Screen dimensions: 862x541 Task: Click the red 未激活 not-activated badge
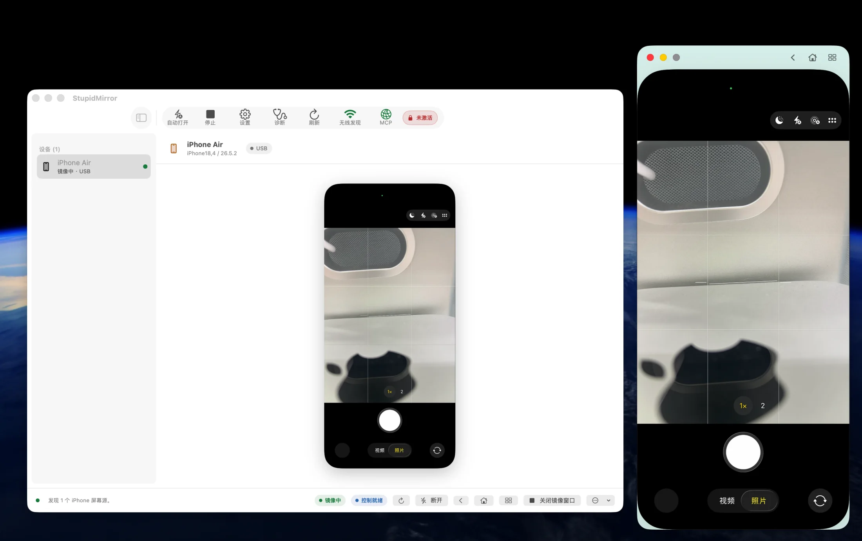pyautogui.click(x=420, y=118)
